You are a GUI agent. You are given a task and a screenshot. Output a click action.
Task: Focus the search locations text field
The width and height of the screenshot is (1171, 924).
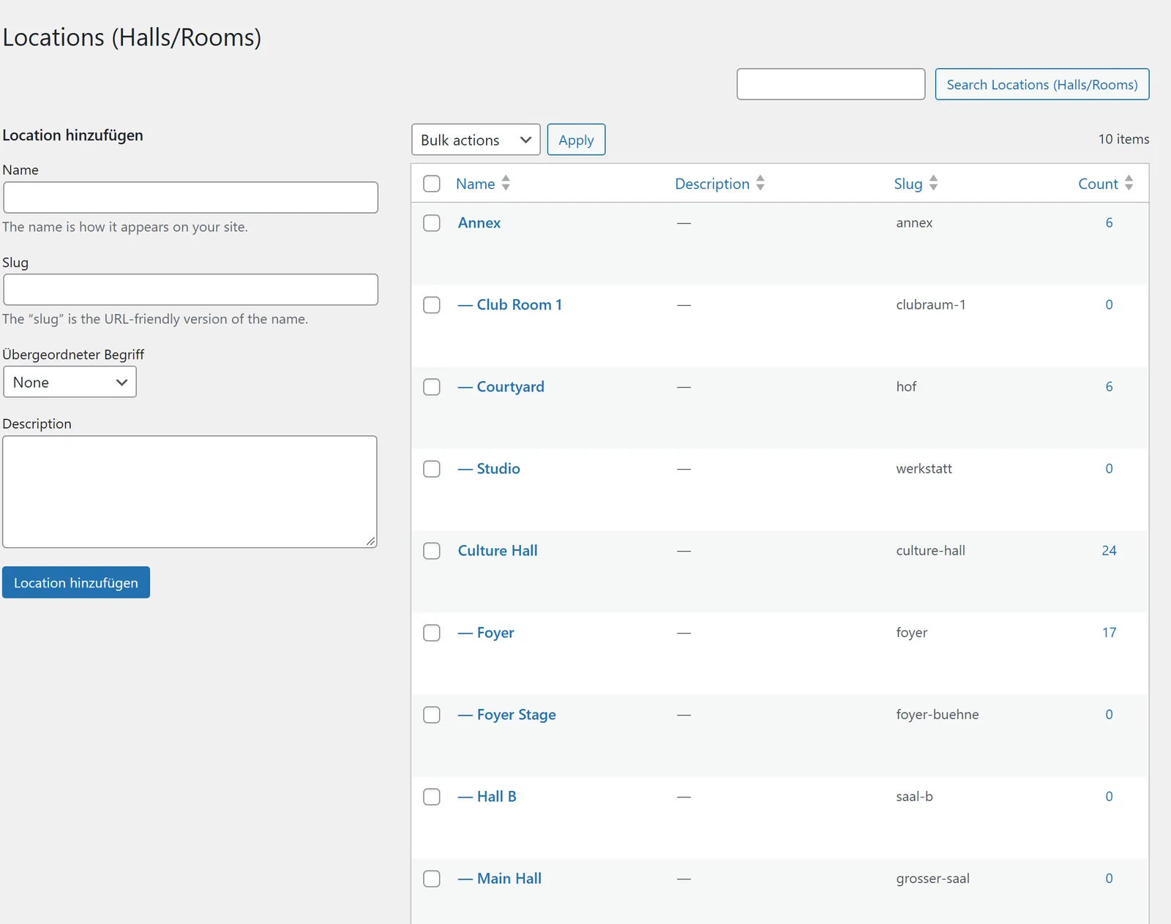click(831, 84)
